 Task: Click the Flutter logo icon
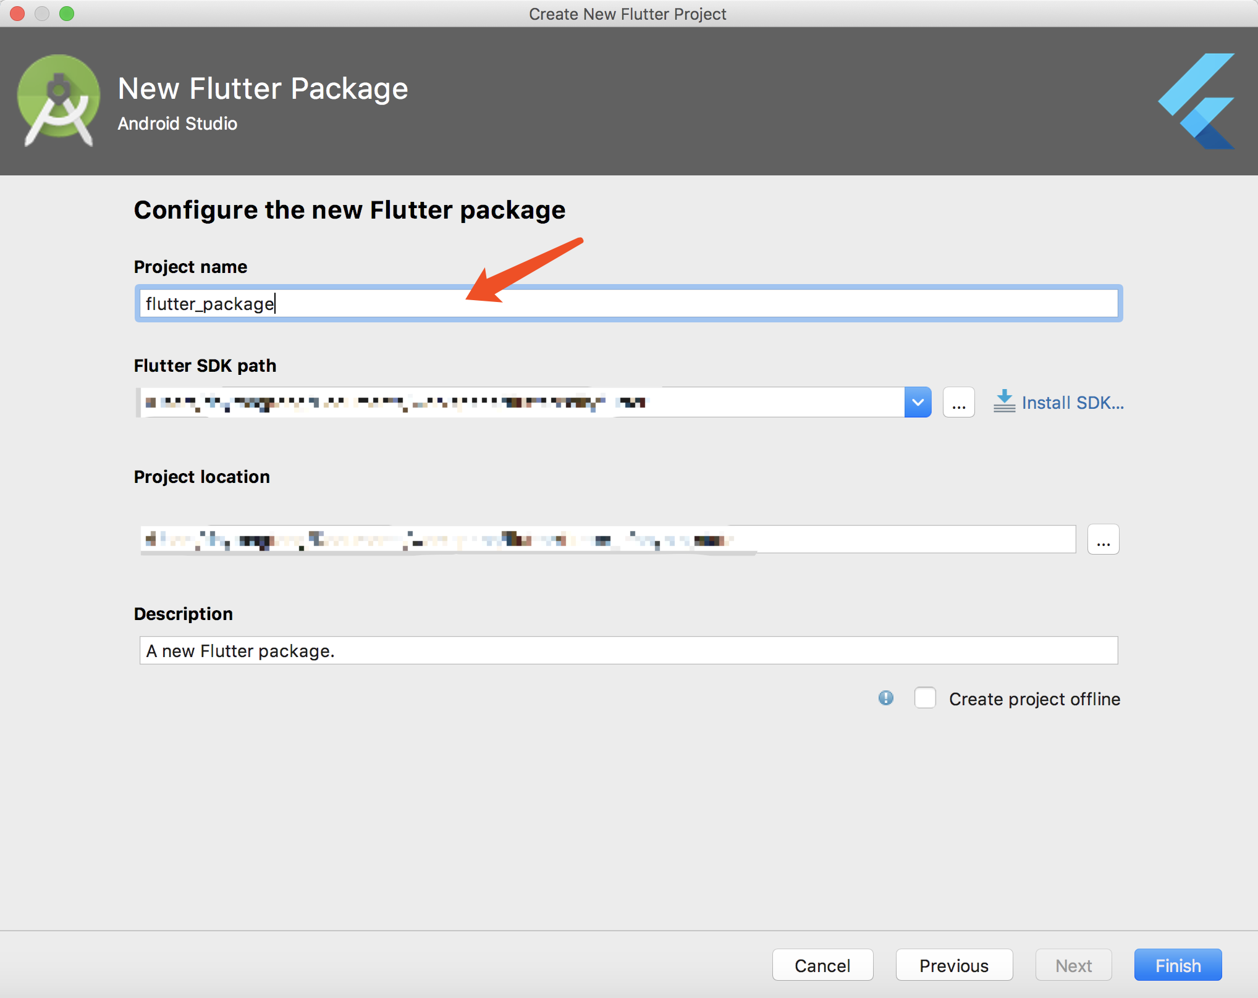pos(1197,101)
